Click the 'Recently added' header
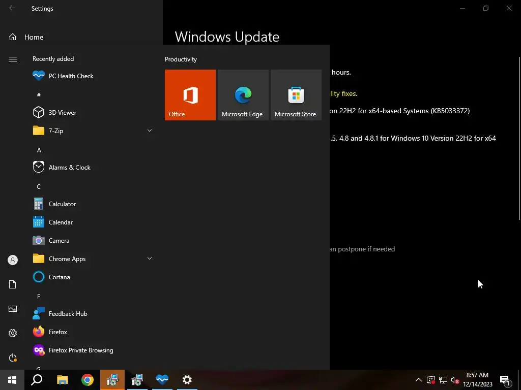 (x=53, y=59)
